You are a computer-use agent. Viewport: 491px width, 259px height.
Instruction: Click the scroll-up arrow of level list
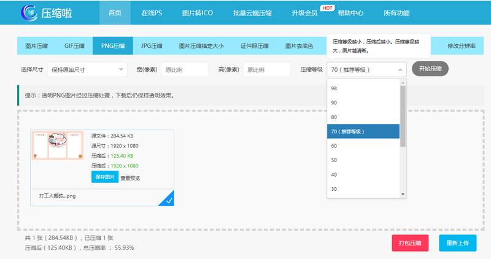403,82
